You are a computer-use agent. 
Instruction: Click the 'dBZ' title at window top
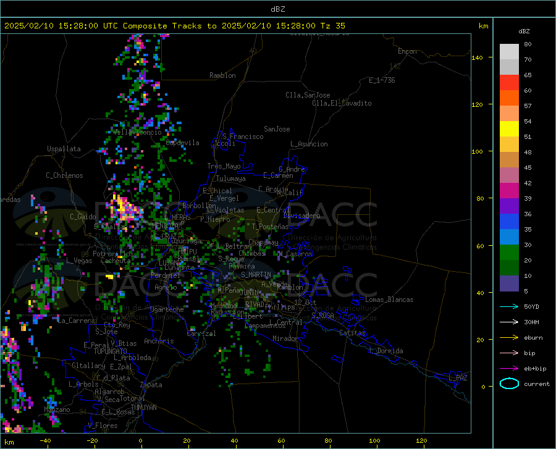point(277,9)
